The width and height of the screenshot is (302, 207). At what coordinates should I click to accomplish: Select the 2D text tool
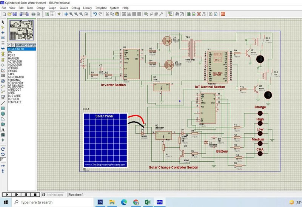[x=3, y=130]
